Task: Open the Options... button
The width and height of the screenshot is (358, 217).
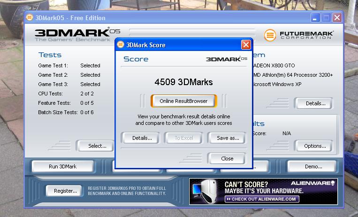Action: (315, 146)
